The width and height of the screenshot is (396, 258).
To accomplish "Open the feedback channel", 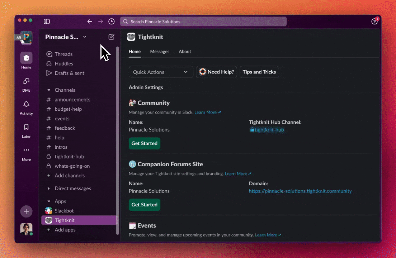I will [65, 128].
